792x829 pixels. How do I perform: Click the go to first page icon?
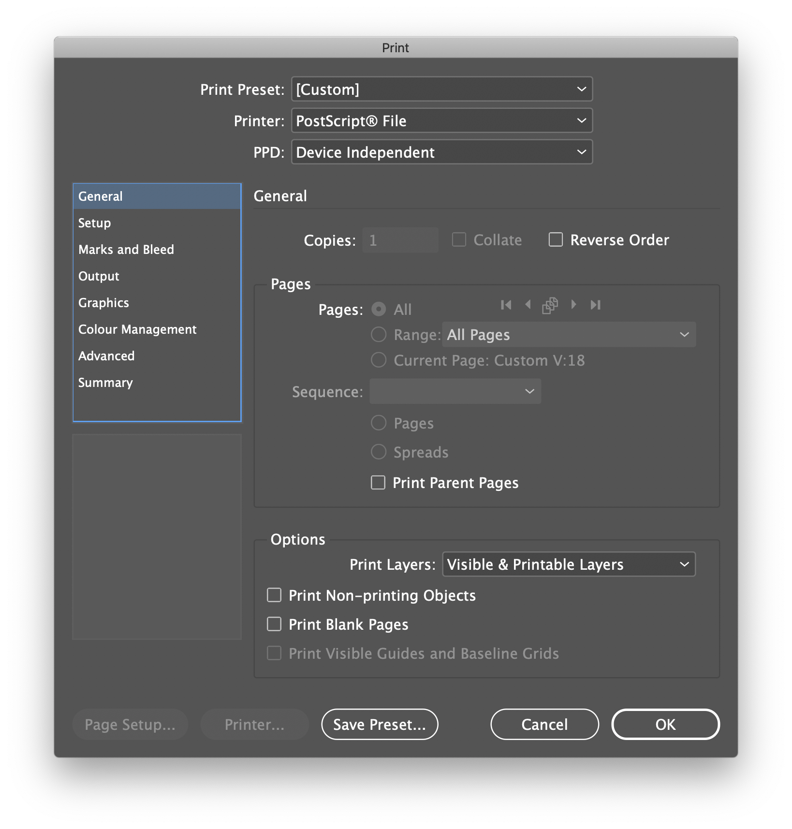[506, 305]
